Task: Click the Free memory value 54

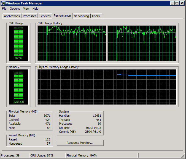Action: (x=49, y=128)
